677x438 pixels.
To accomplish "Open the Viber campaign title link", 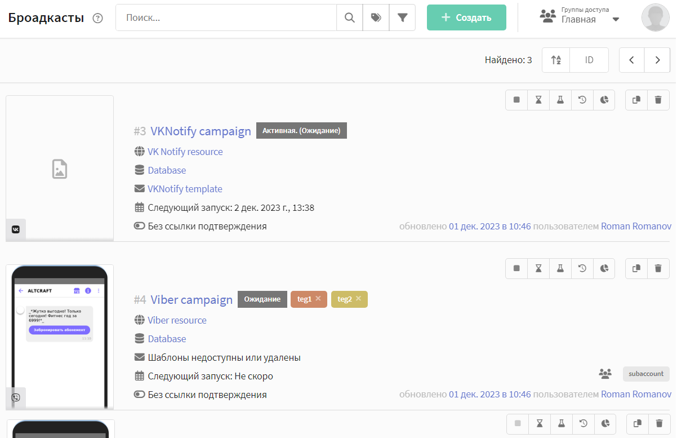I will pos(191,300).
